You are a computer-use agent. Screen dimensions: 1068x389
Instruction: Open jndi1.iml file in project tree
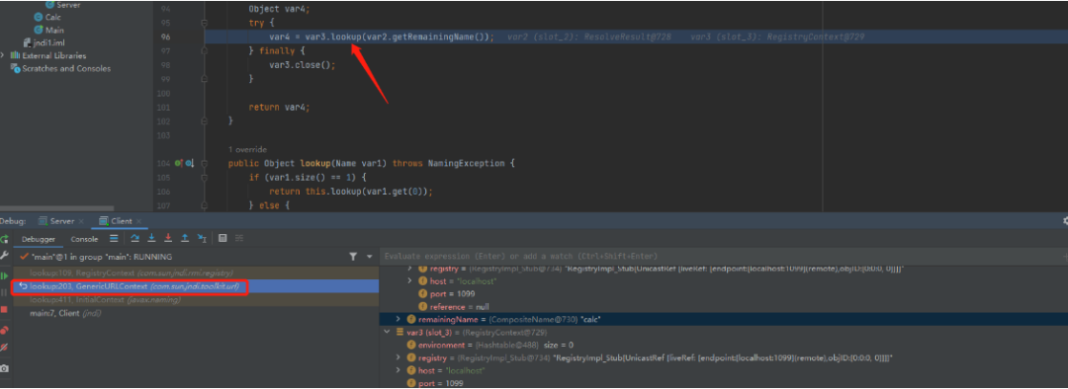44,42
